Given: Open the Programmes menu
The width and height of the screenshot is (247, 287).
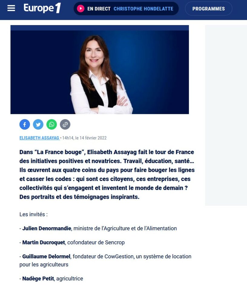Looking at the screenshot, I should tap(209, 8).
